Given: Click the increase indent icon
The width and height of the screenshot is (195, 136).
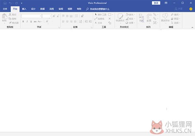Looking at the screenshot, I should [x=90, y=22].
